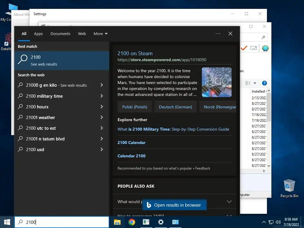The height and width of the screenshot is (228, 304).
Task: Launch Google Chrome from the taskbar
Action: [132, 222]
